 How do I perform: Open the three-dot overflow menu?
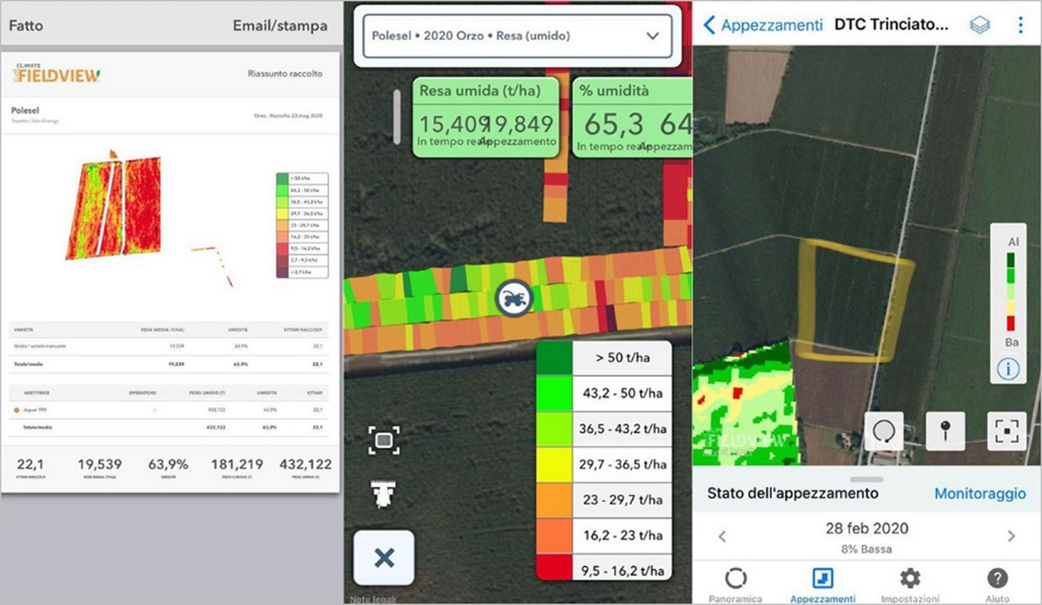[x=1020, y=25]
